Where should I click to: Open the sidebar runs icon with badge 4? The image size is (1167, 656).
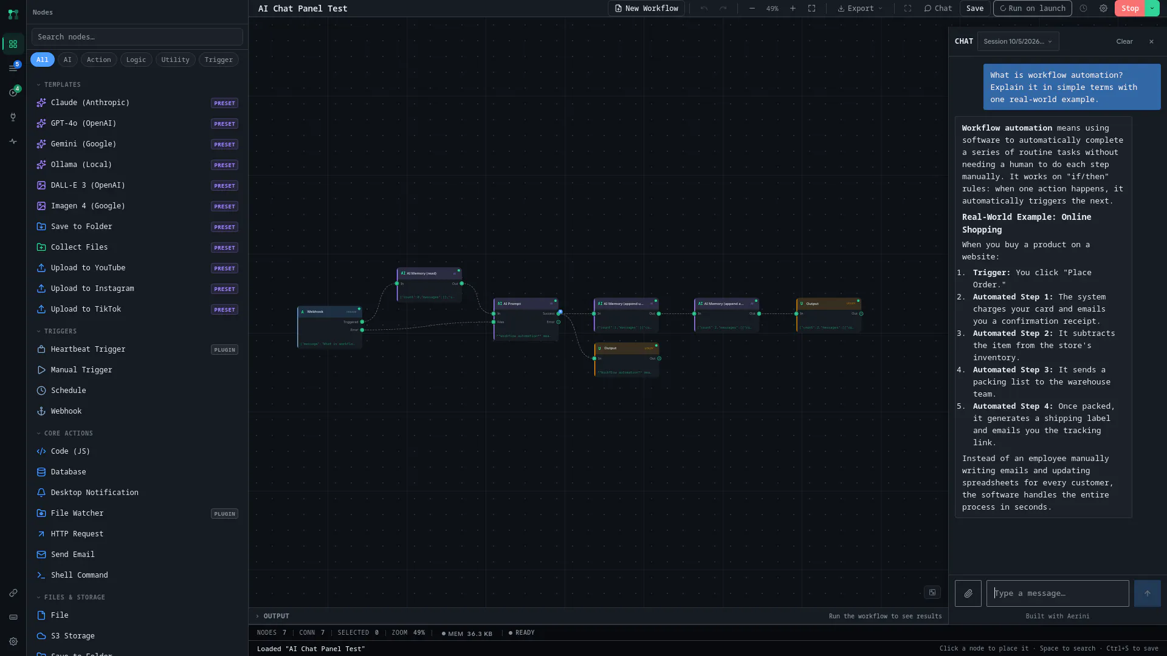(13, 92)
